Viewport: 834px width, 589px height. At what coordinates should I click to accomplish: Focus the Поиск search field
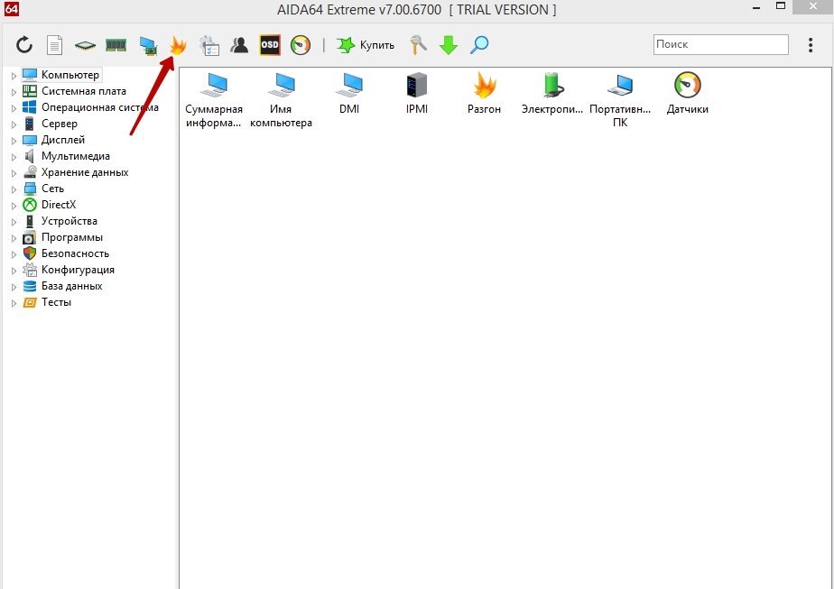coord(720,45)
